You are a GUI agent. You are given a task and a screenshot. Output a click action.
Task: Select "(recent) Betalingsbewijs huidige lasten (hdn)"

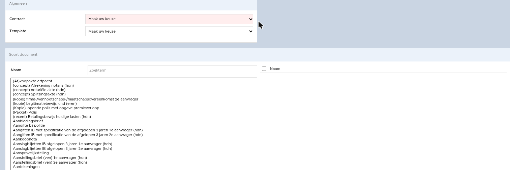[x=134, y=117]
